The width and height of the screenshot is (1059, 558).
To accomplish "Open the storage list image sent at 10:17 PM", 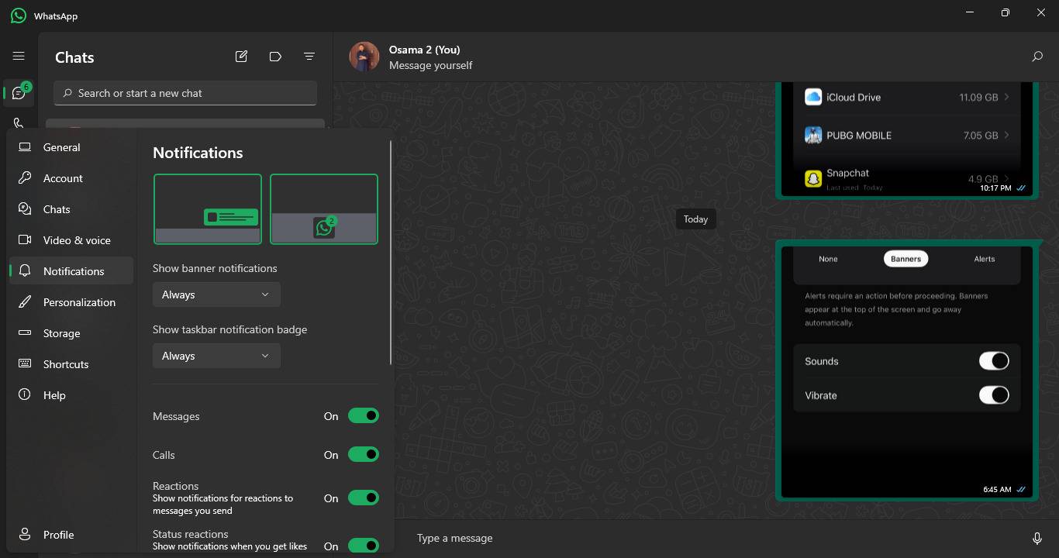I will pos(906,139).
